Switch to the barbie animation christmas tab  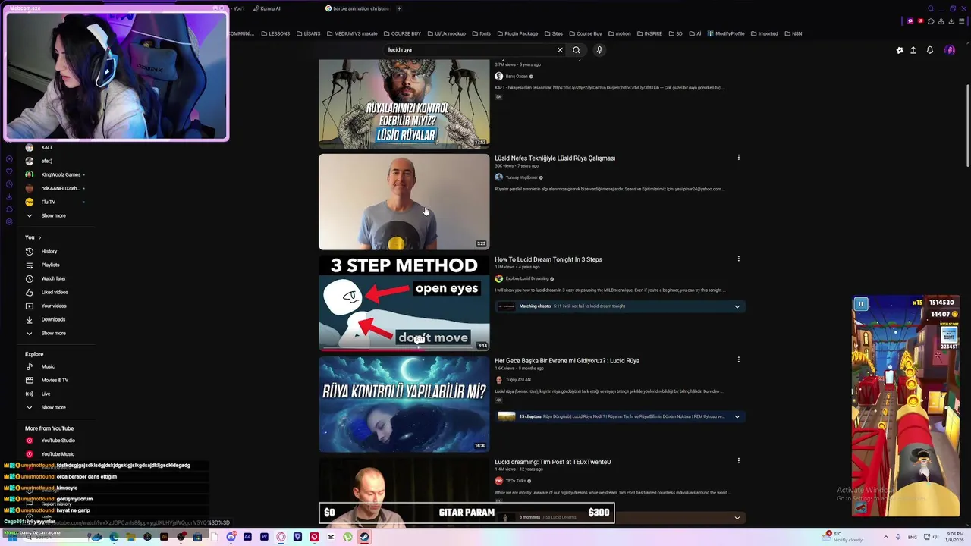coord(357,8)
